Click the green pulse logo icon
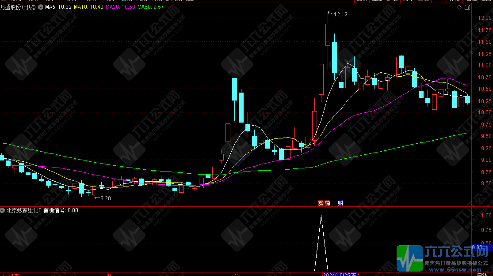493x276 pixels. point(409,258)
